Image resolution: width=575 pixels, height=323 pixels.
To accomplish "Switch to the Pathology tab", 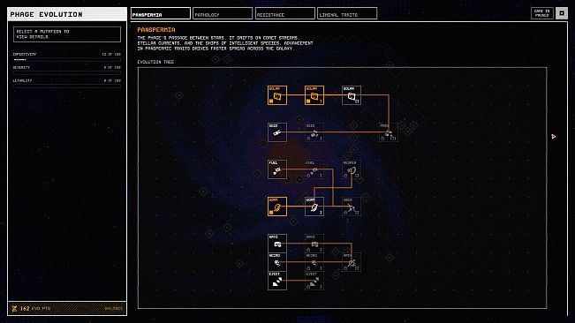I will click(223, 14).
